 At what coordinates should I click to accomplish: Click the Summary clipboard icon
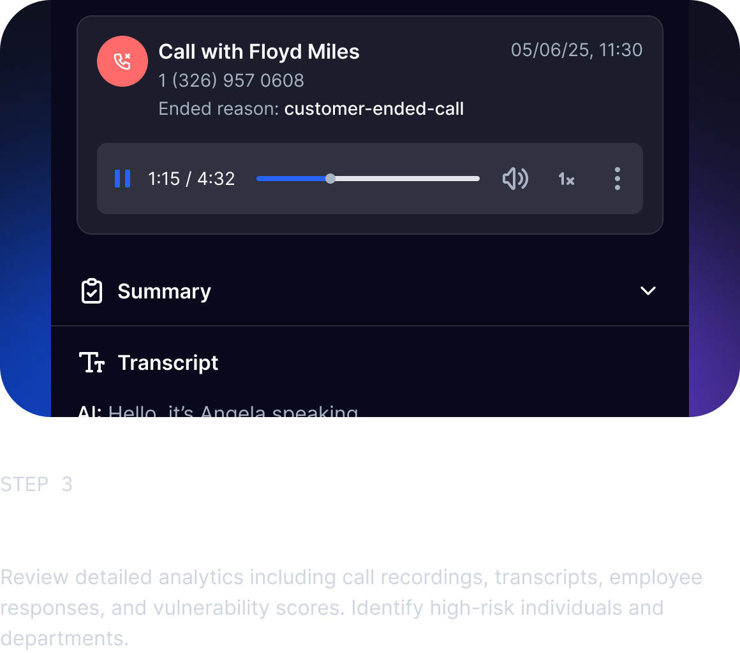click(92, 291)
